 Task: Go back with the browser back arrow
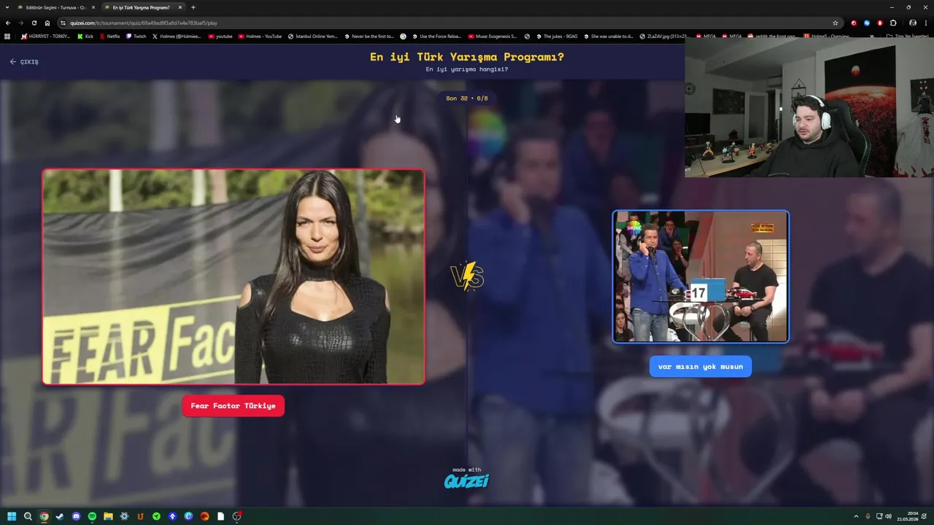click(7, 23)
